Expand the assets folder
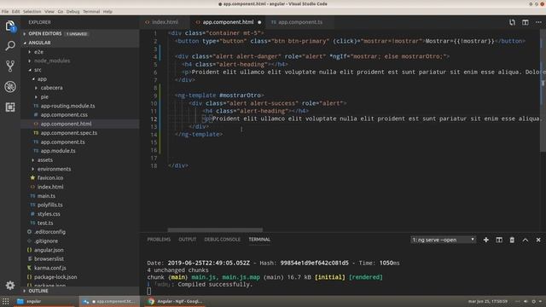 pos(45,160)
